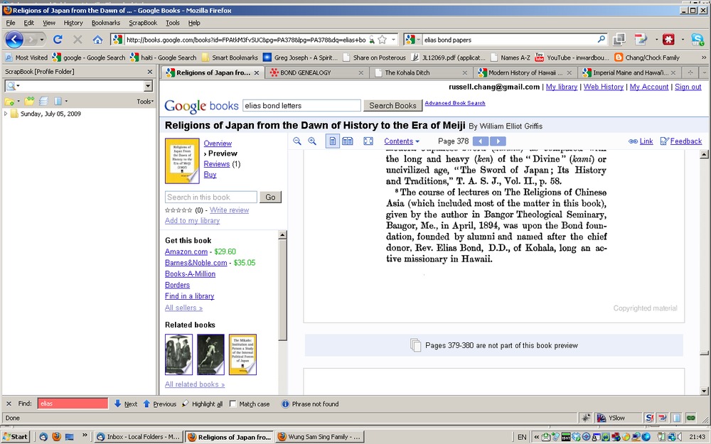711x444 pixels.
Task: Open the Bookmarks menu
Action: click(106, 23)
